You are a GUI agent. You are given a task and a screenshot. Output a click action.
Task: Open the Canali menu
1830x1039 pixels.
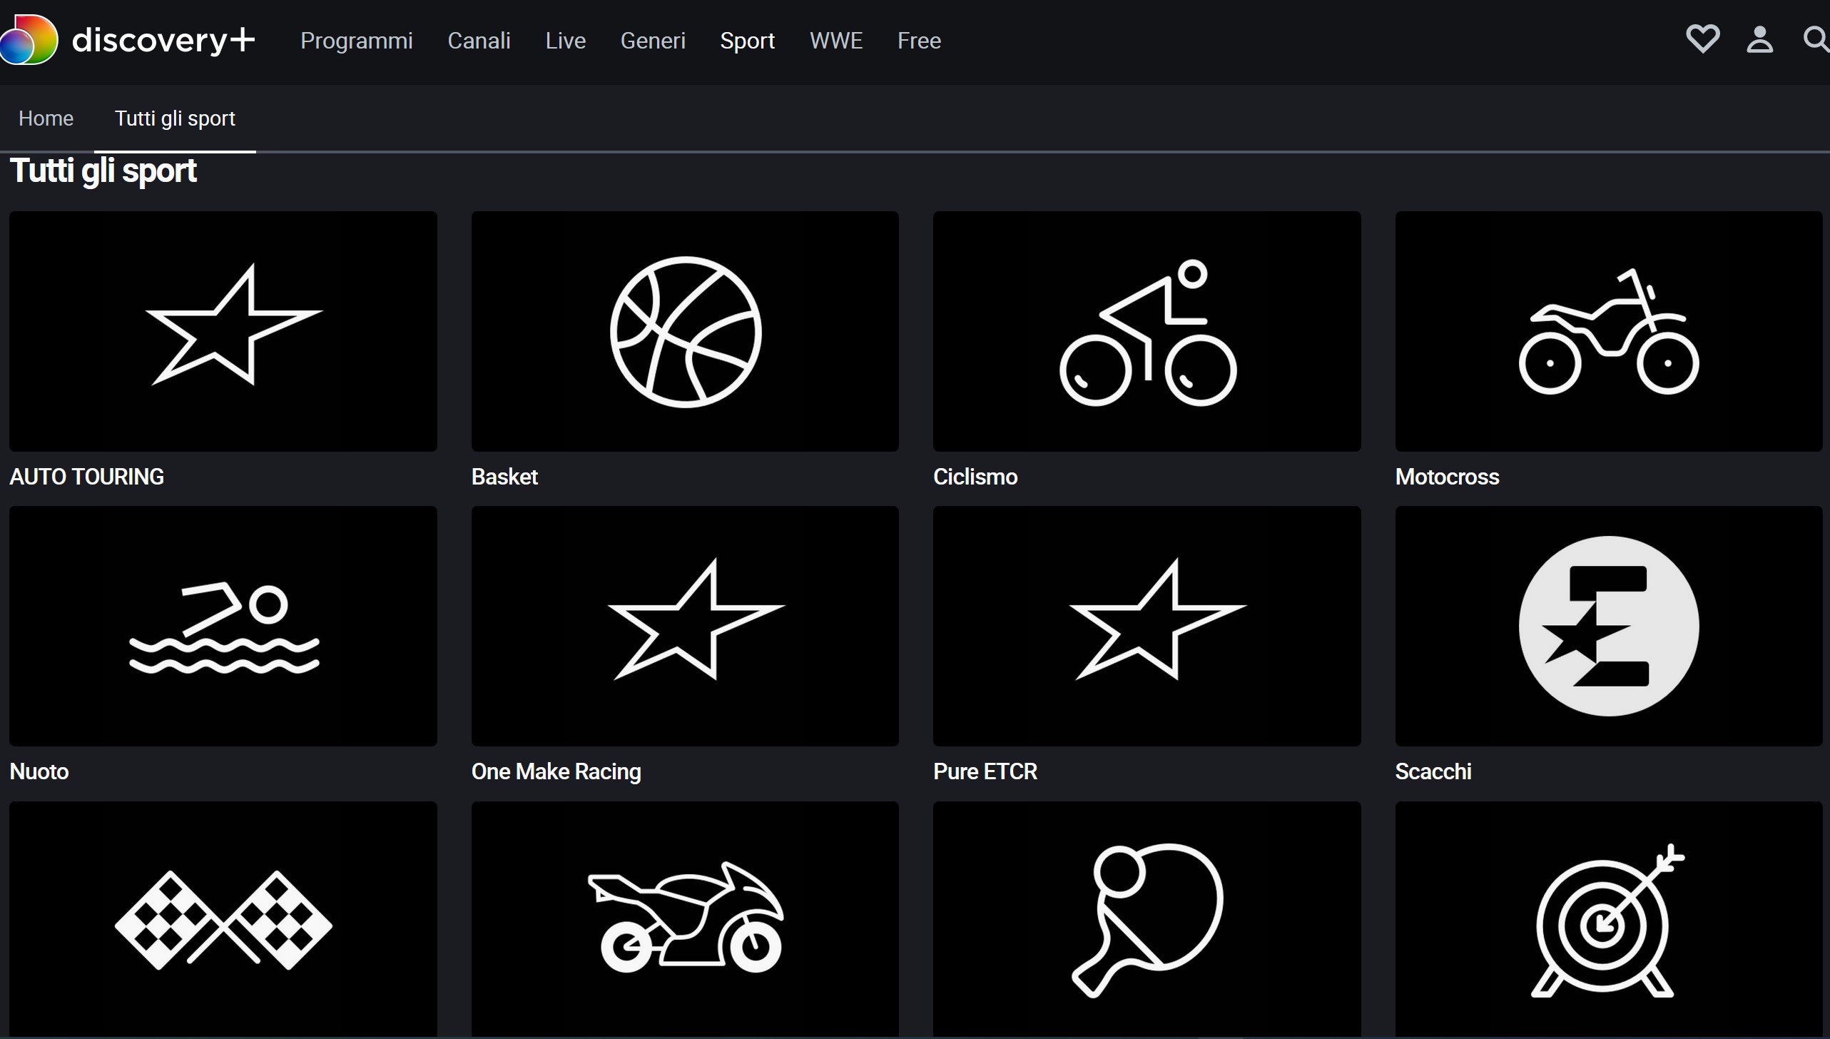479,41
